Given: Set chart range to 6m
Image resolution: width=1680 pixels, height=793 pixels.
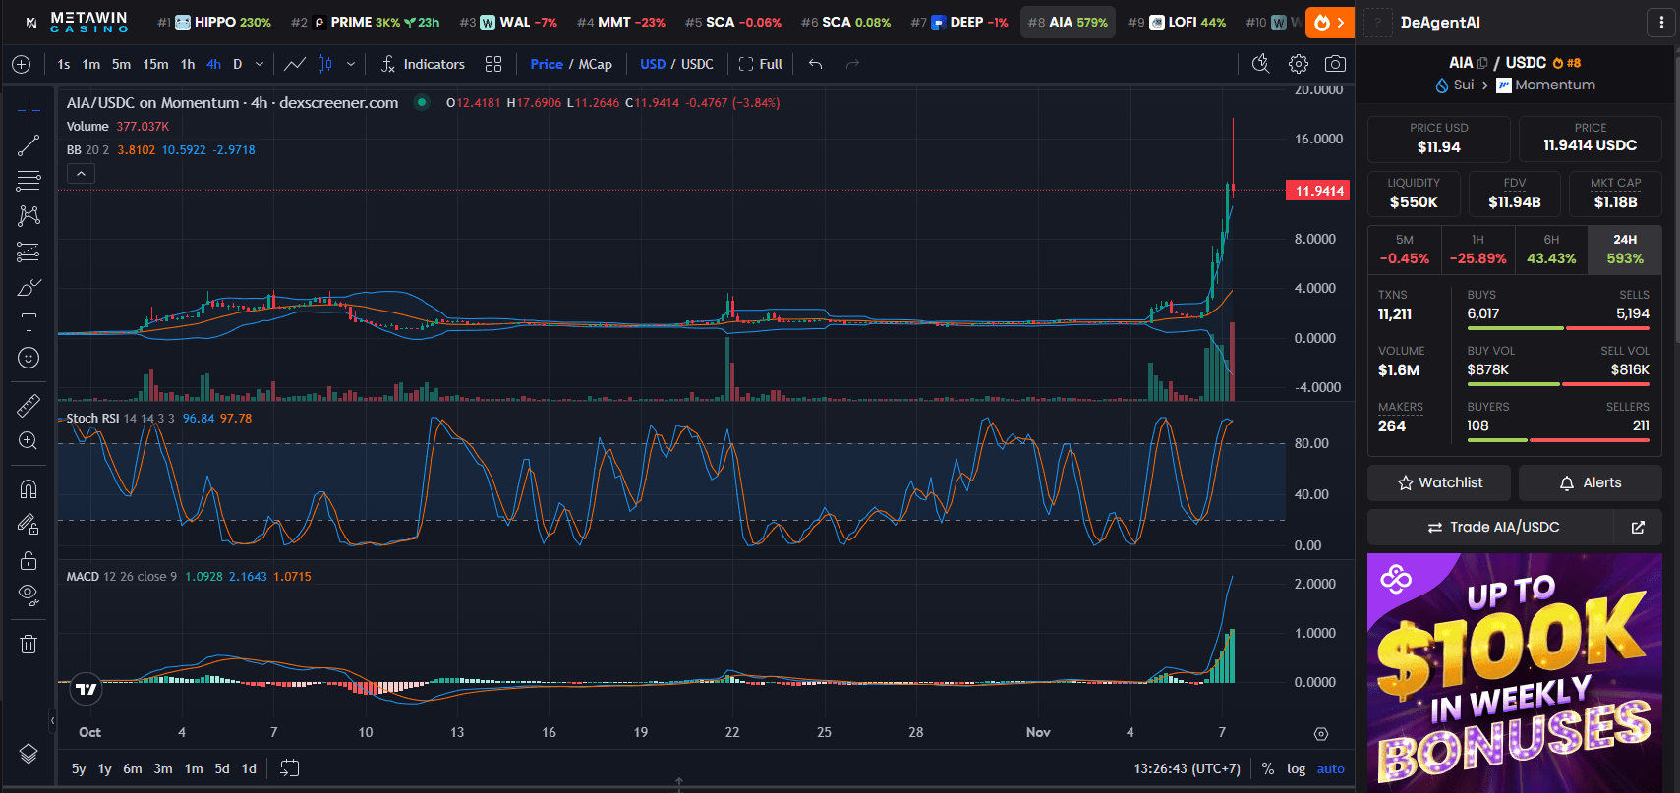Looking at the screenshot, I should click(133, 768).
